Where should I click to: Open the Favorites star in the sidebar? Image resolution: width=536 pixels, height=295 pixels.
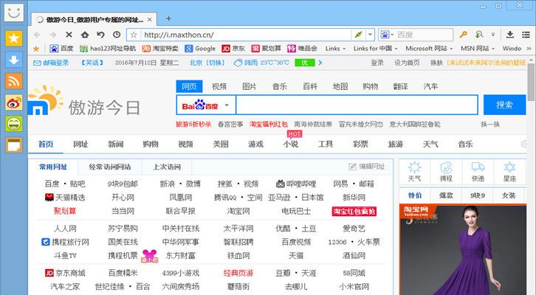(x=13, y=38)
